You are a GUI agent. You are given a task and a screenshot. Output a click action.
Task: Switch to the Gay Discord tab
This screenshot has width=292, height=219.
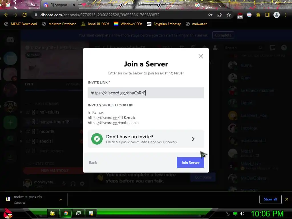[x=97, y=5]
